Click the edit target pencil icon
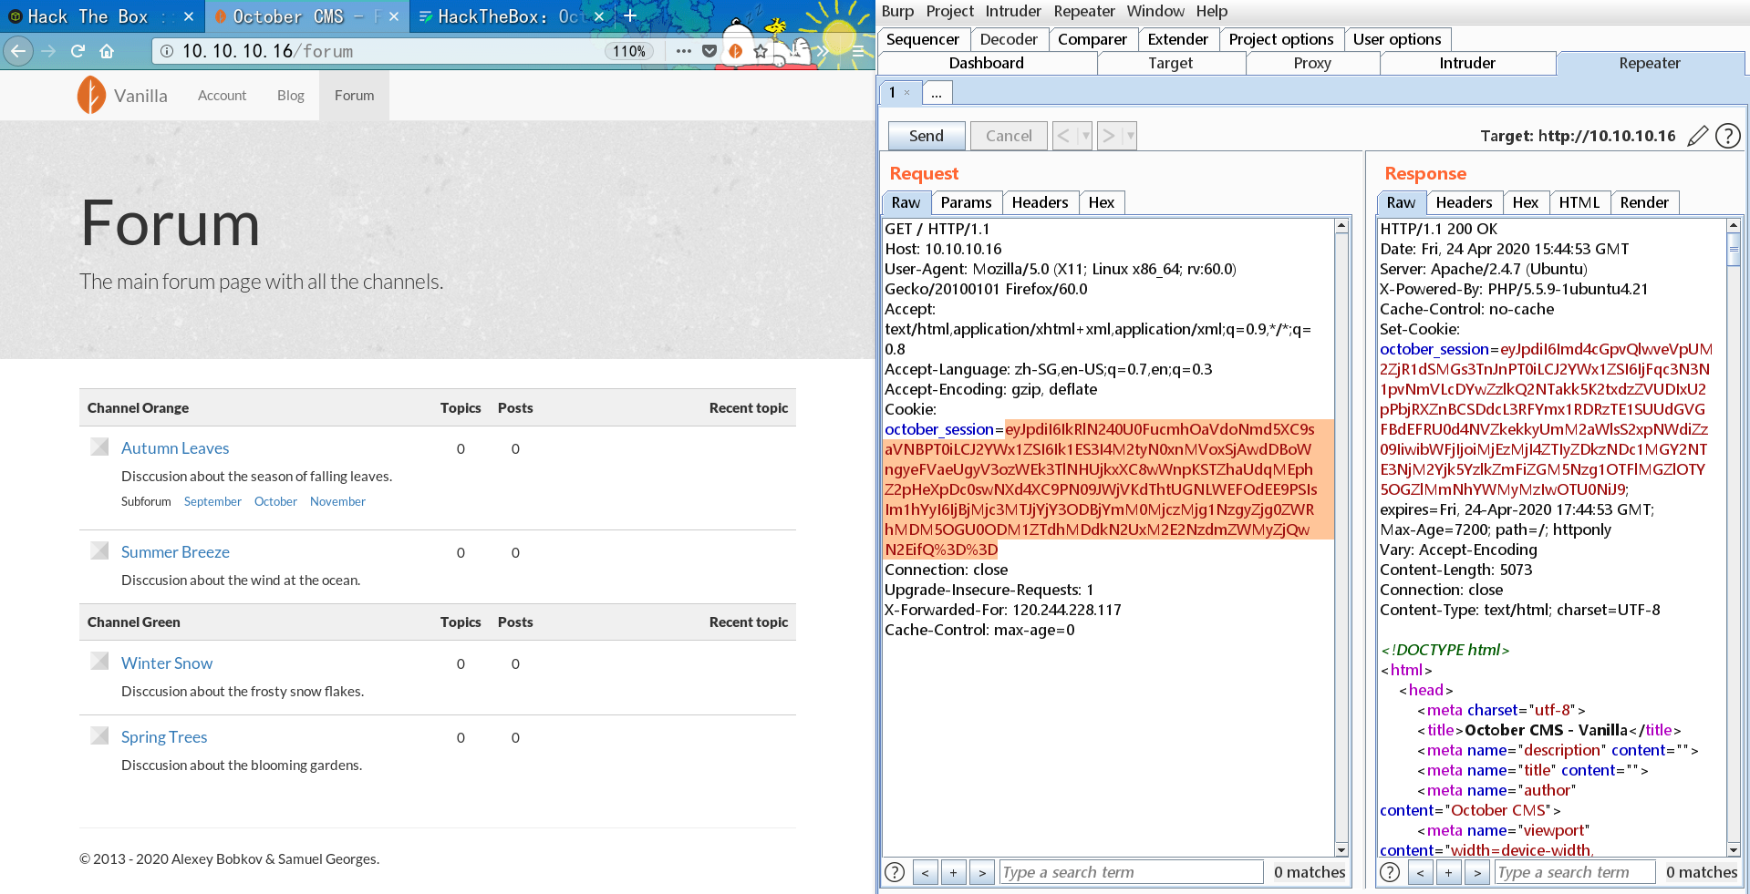 [x=1697, y=136]
